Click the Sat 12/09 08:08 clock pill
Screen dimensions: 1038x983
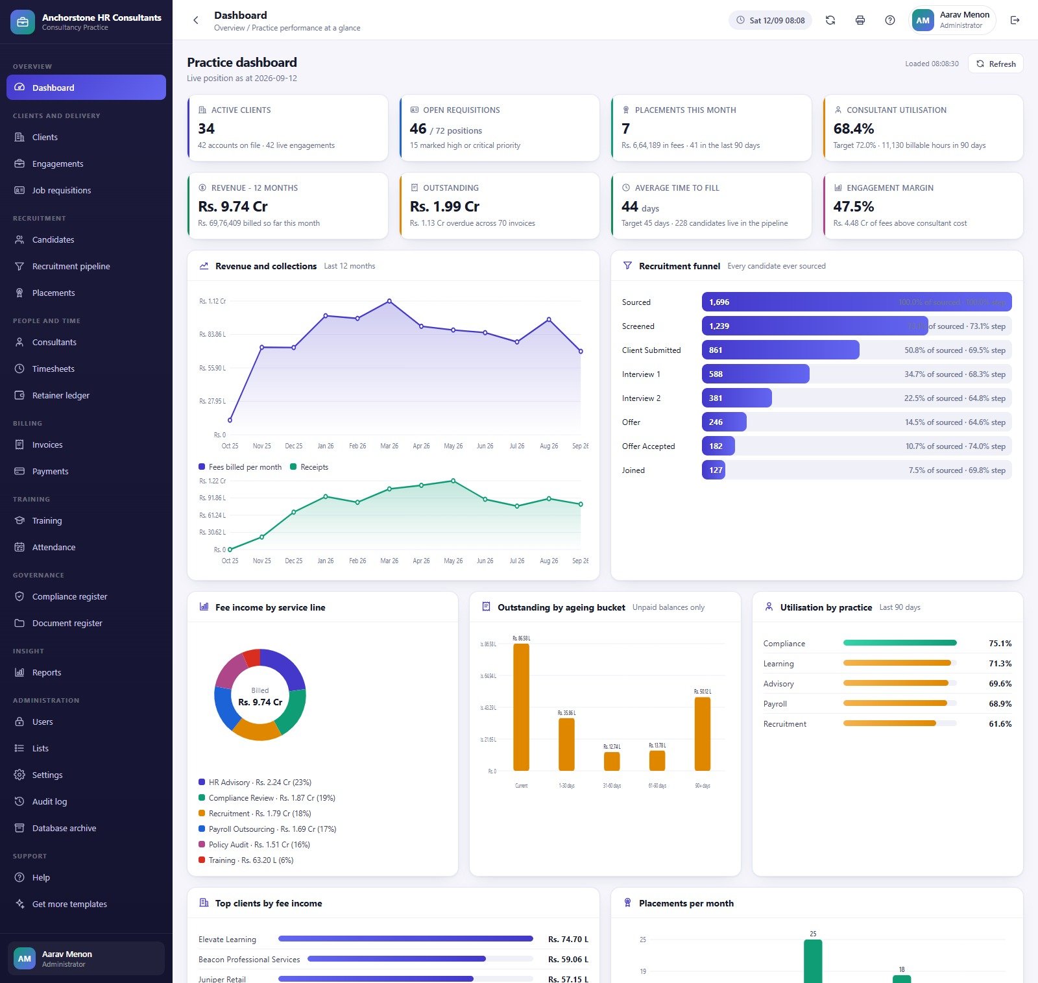tap(771, 20)
